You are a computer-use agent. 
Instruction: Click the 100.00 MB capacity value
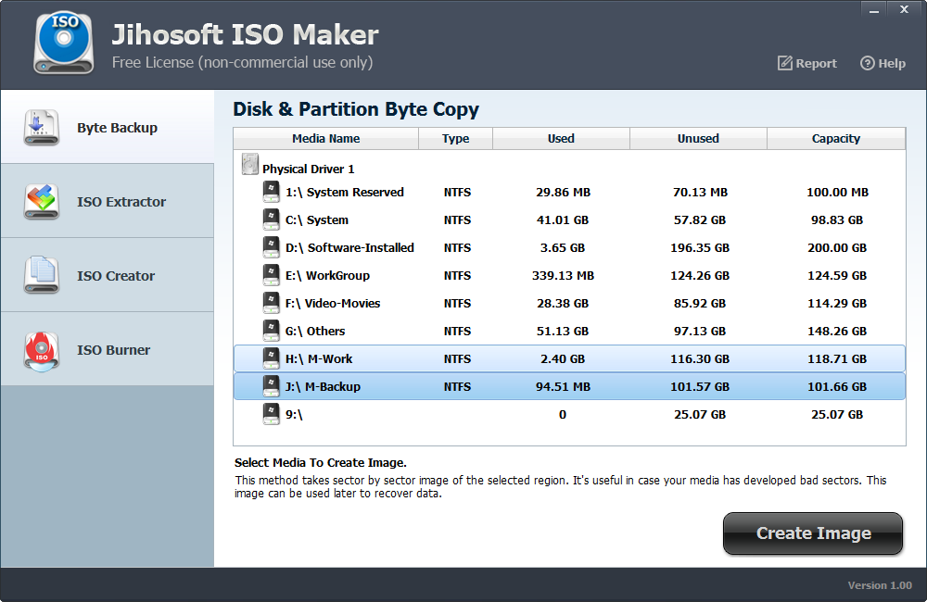click(837, 192)
